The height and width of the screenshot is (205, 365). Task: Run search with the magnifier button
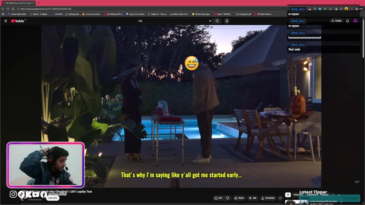pos(217,21)
